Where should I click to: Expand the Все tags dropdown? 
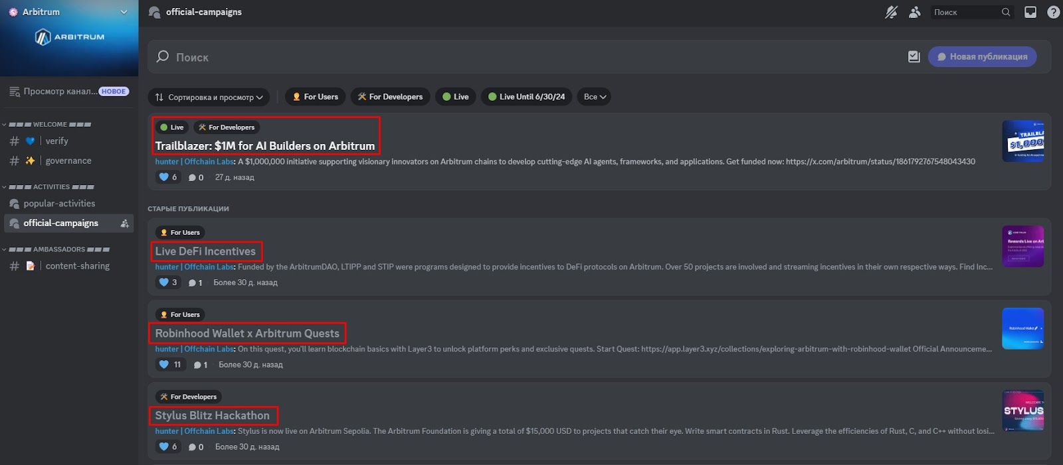click(x=594, y=97)
